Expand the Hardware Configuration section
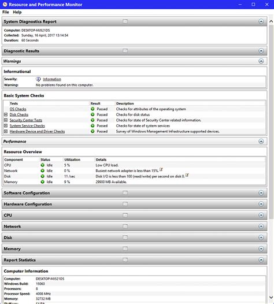The image size is (274, 304). tap(261, 204)
